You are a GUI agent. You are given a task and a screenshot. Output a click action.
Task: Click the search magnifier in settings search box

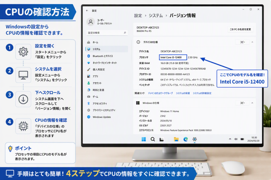click(x=125, y=32)
